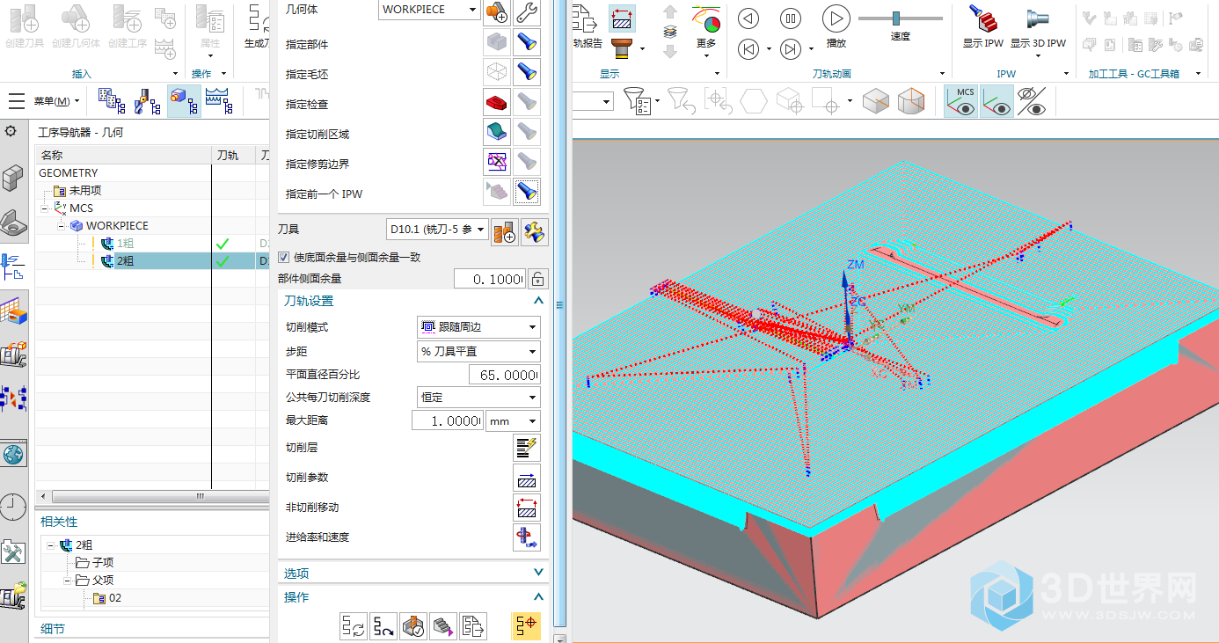Screen dimensions: 1219x643
Task: Click 显示 3D IPW icon
Action: pyautogui.click(x=1038, y=26)
